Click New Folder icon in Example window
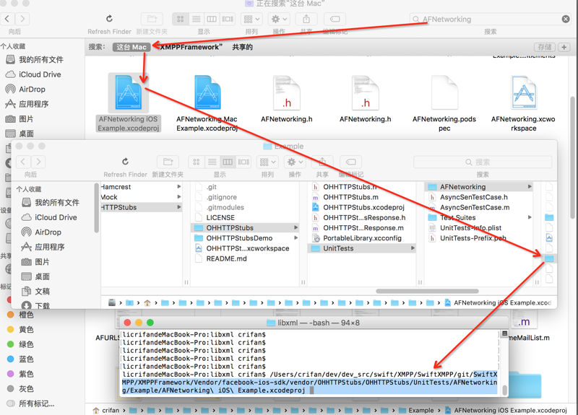 tap(168, 162)
